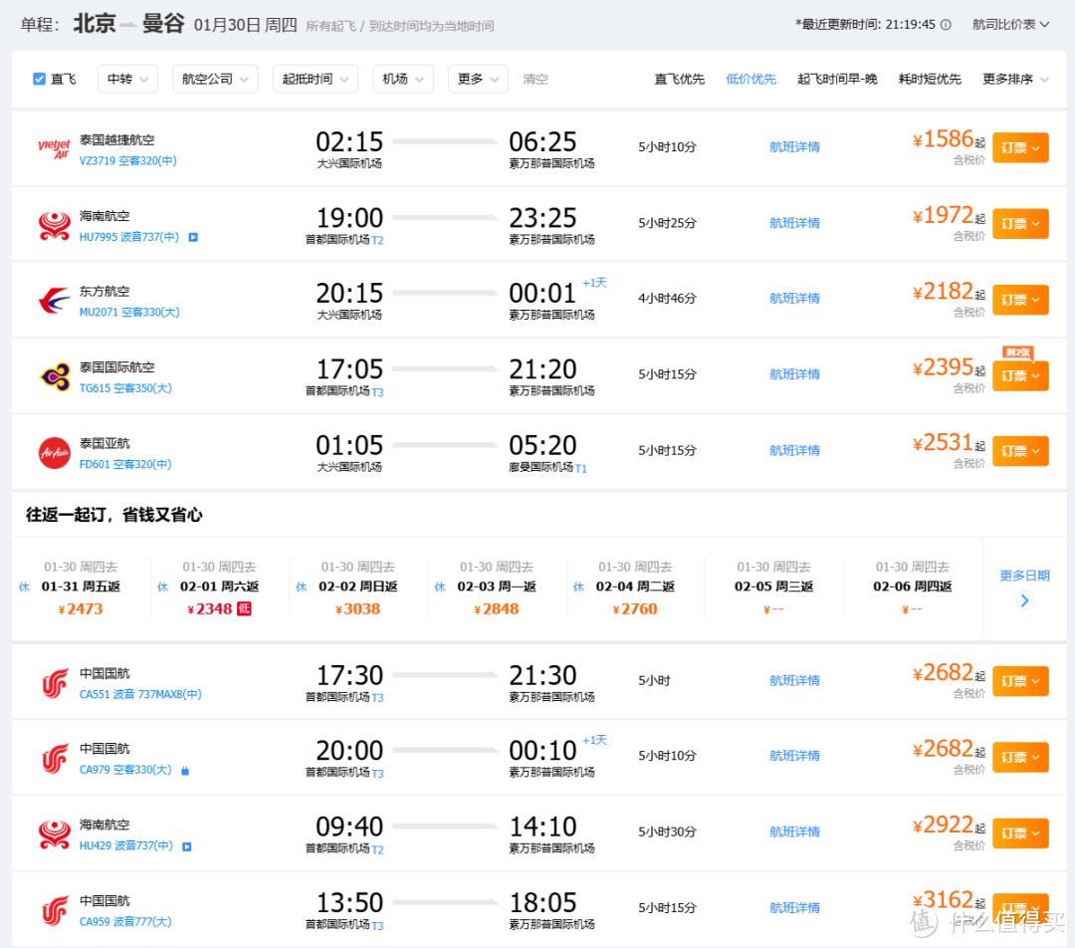Open 航司比价表 airline price comparison

1010,25
